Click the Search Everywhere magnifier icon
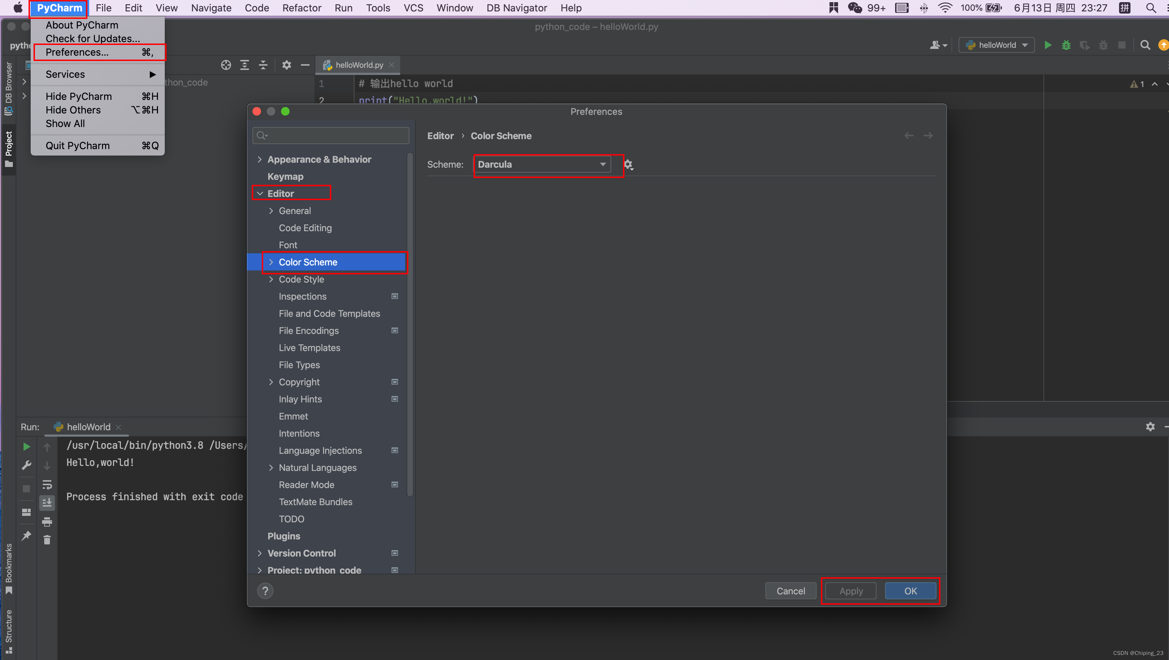The height and width of the screenshot is (660, 1169). click(x=1145, y=45)
